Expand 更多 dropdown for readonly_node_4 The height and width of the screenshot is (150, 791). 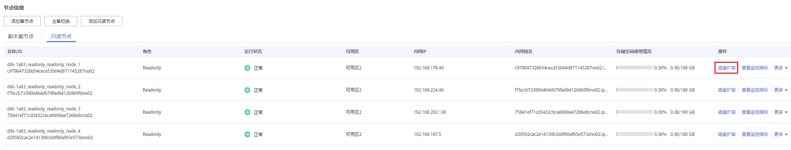click(x=780, y=134)
